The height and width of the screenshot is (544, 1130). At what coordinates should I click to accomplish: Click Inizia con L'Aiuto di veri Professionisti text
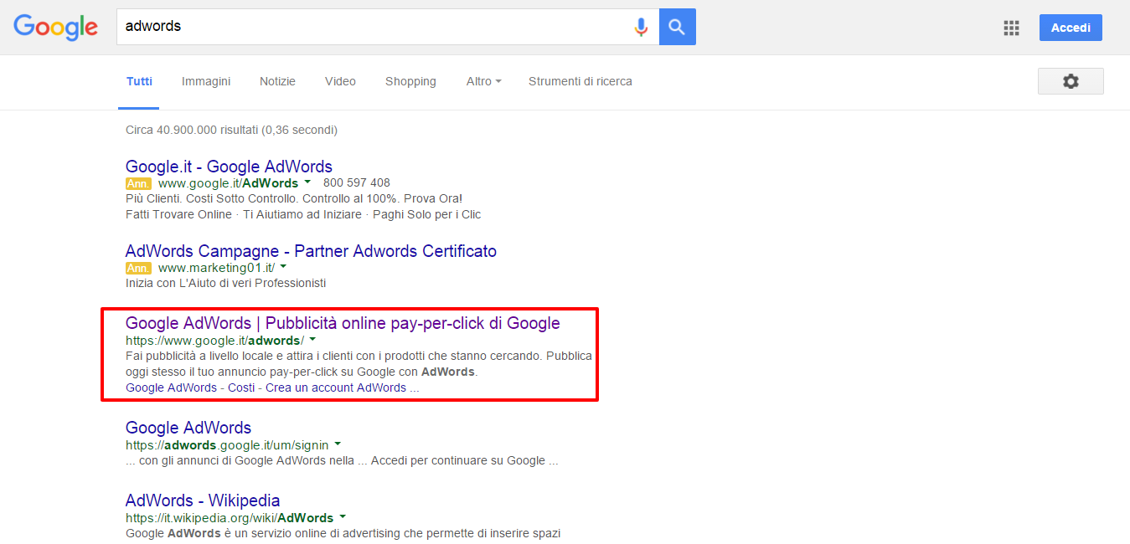[225, 283]
